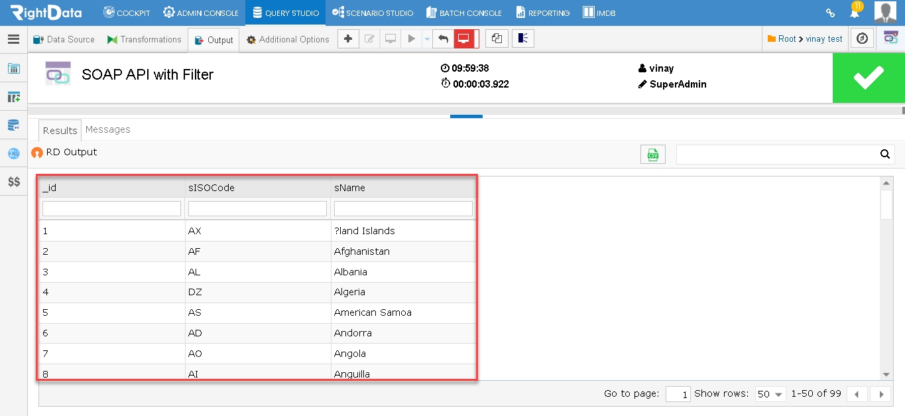The height and width of the screenshot is (416, 905).
Task: Open the database sidebar icon
Action: click(13, 125)
